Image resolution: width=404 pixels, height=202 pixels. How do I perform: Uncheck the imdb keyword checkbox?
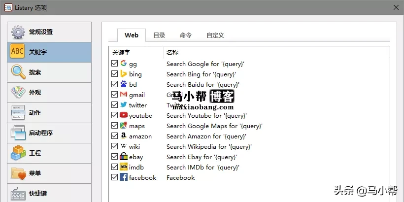click(x=114, y=167)
